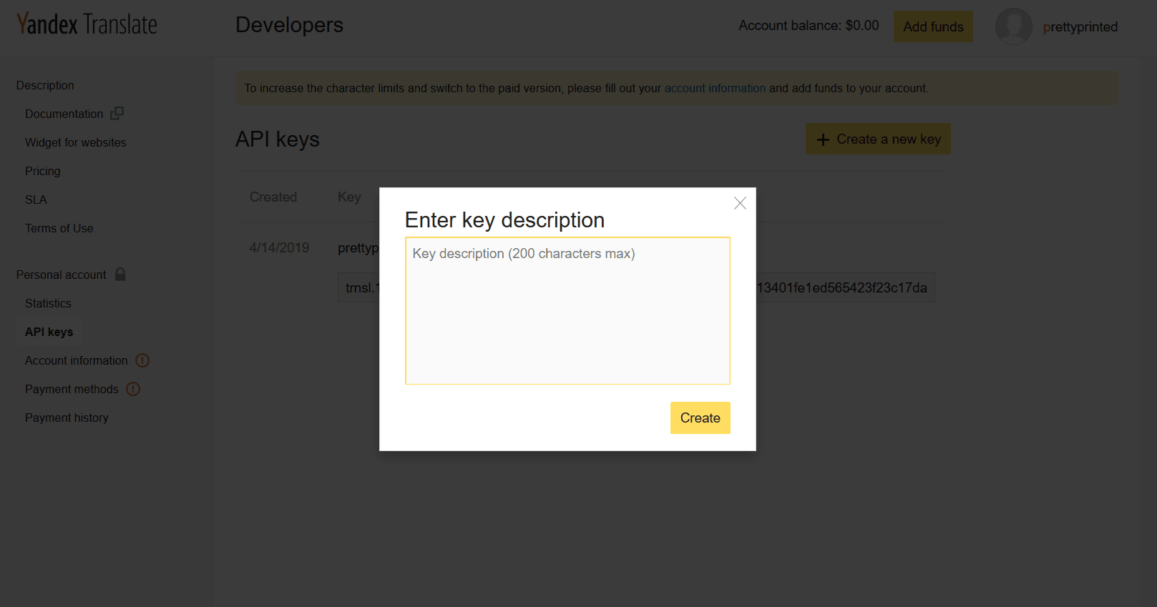The width and height of the screenshot is (1157, 607).
Task: Open Statistics in sidebar
Action: click(48, 303)
